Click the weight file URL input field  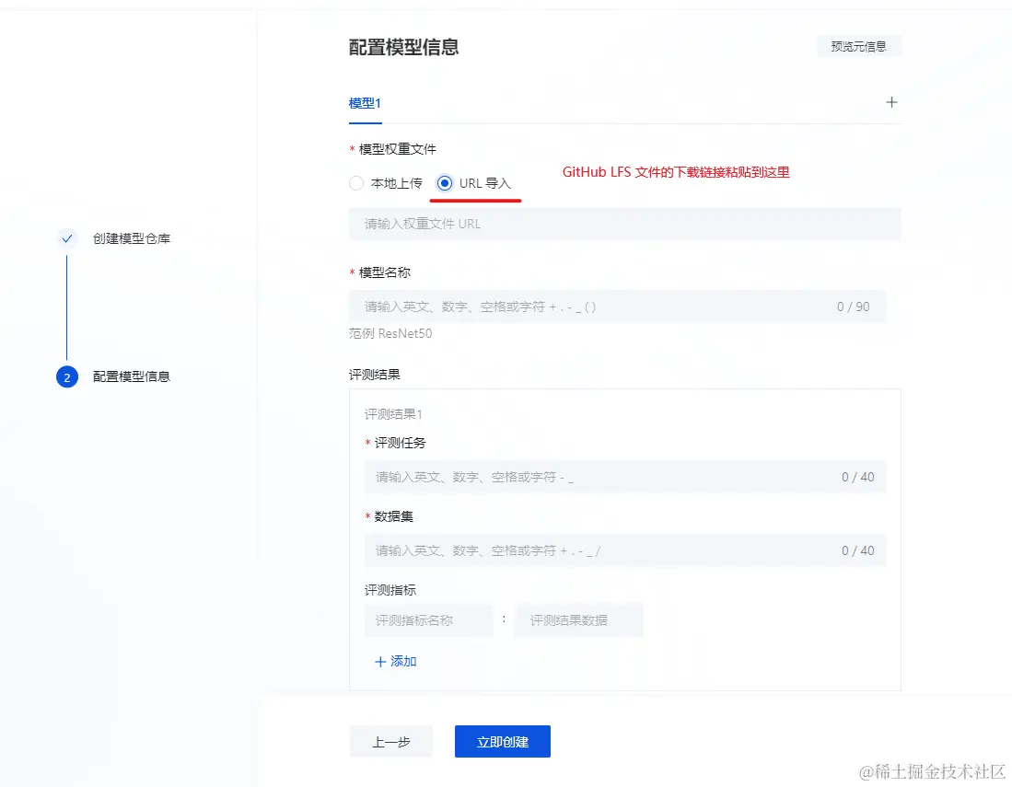(x=624, y=224)
